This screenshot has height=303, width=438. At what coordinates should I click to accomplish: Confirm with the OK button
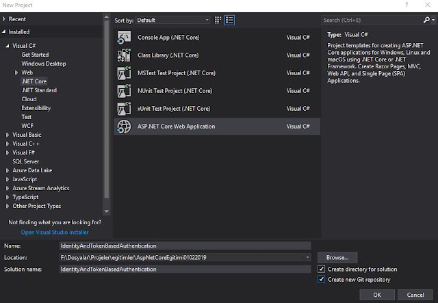point(377,295)
